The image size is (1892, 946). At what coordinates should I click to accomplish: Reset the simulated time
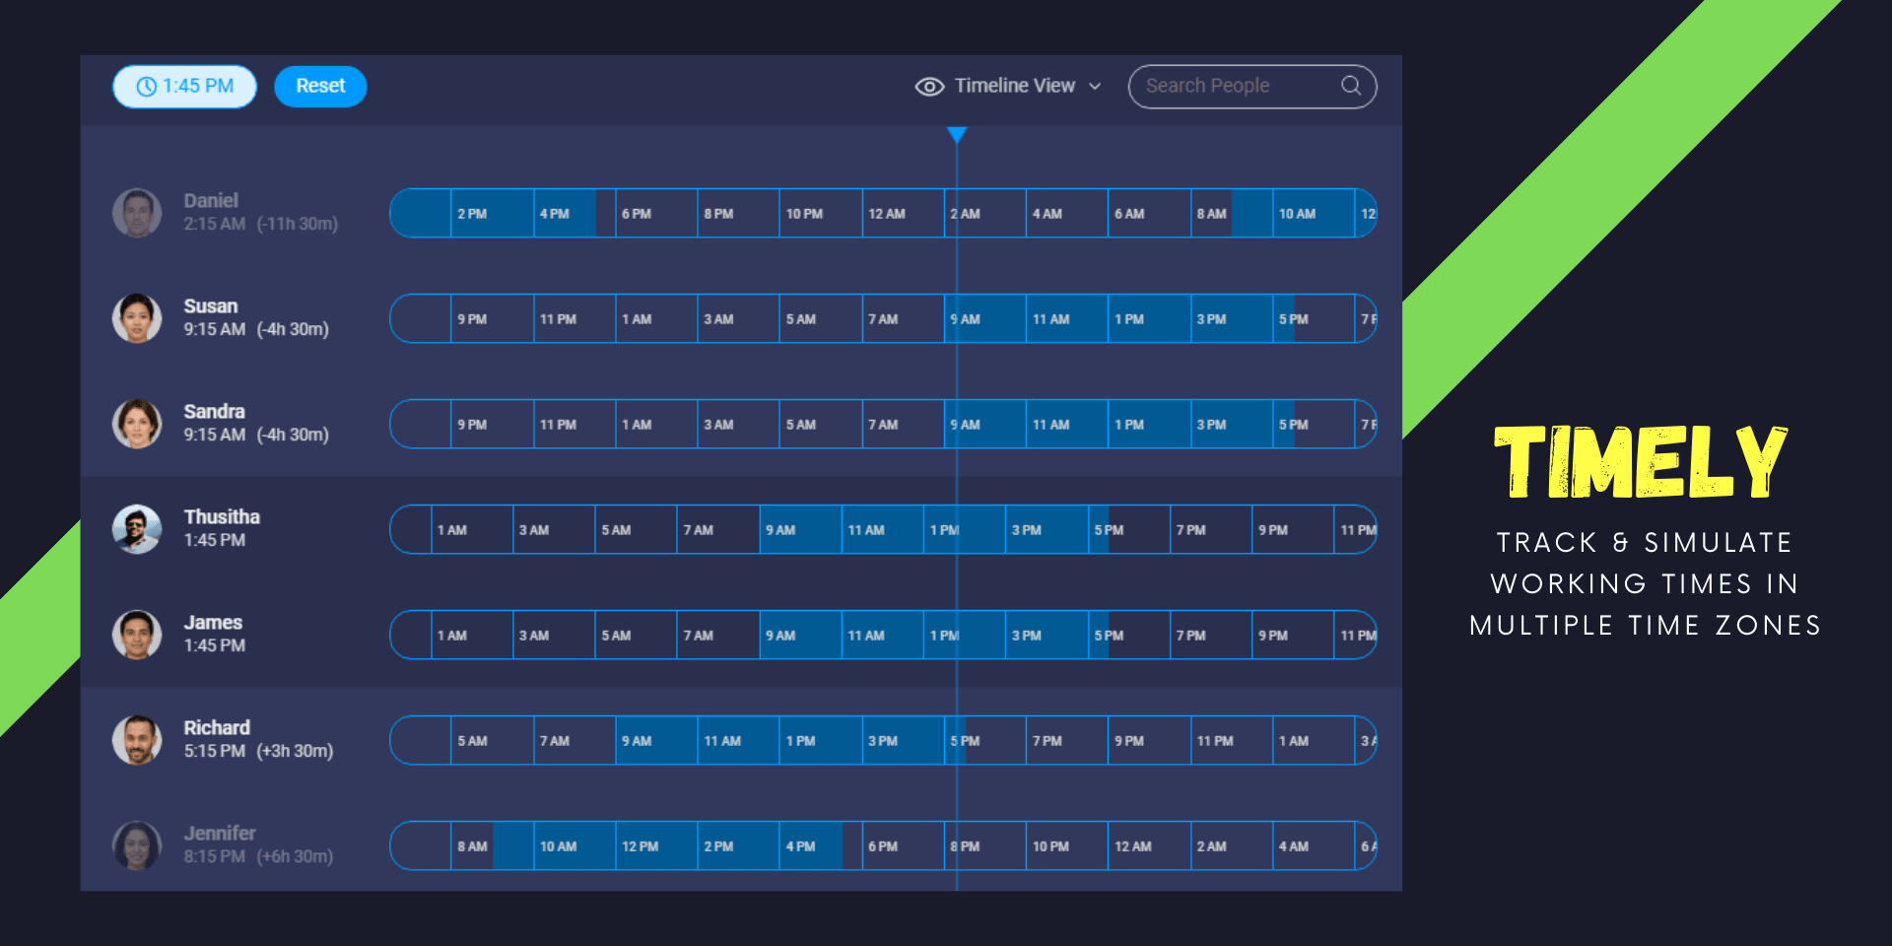320,87
